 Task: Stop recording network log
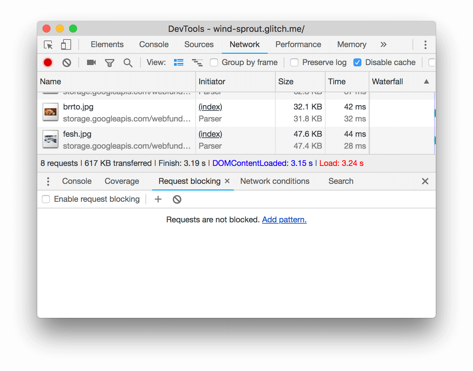(x=47, y=62)
